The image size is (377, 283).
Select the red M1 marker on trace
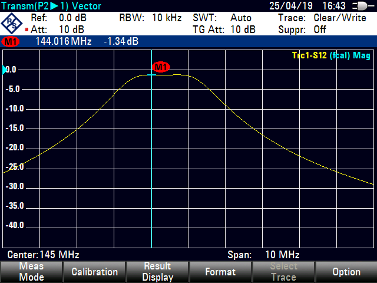tap(161, 67)
